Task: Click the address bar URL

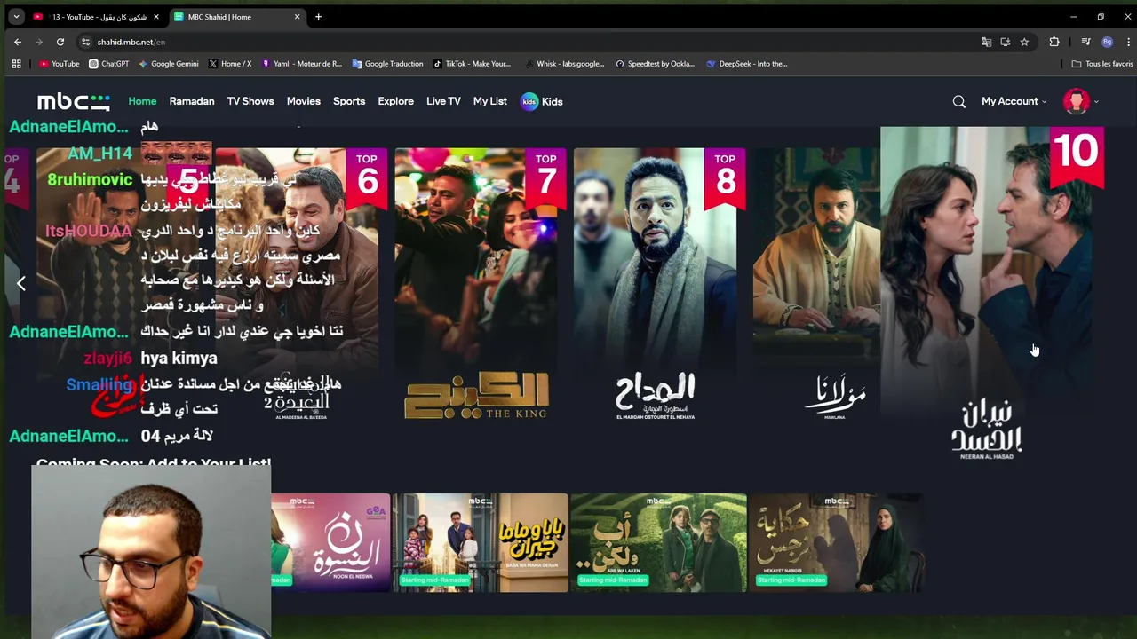Action: click(x=131, y=42)
